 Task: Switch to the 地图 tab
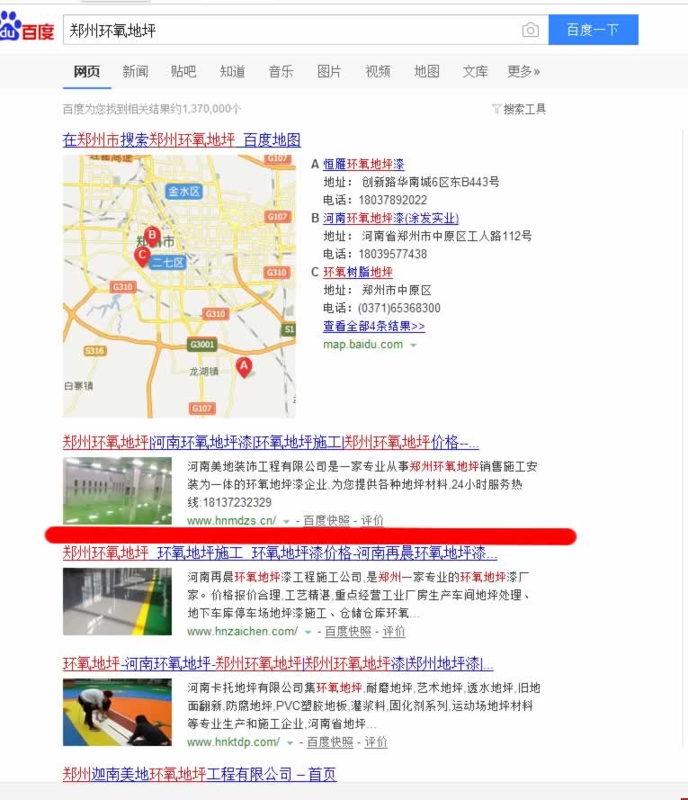point(426,71)
